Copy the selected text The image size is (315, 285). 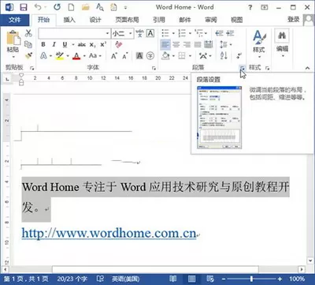click(28, 44)
